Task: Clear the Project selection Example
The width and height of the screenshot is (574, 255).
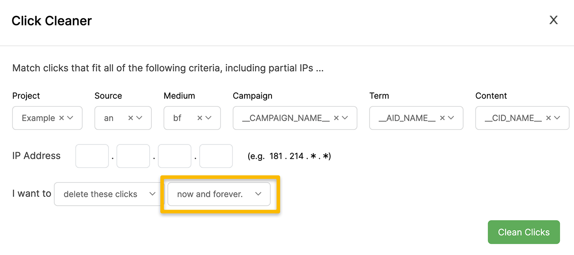Action: tap(61, 118)
